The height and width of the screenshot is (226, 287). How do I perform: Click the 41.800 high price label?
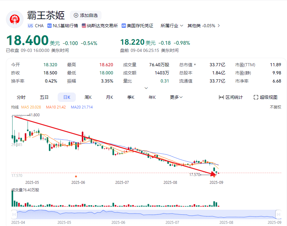point(34,115)
